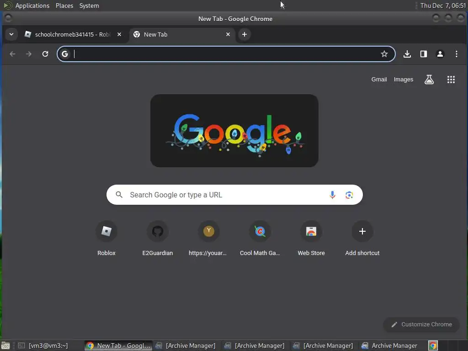The height and width of the screenshot is (351, 468).
Task: Click the Google site icon in address bar
Action: [65, 54]
